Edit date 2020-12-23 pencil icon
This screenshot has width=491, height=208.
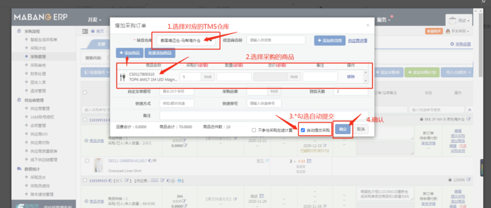click(325, 146)
